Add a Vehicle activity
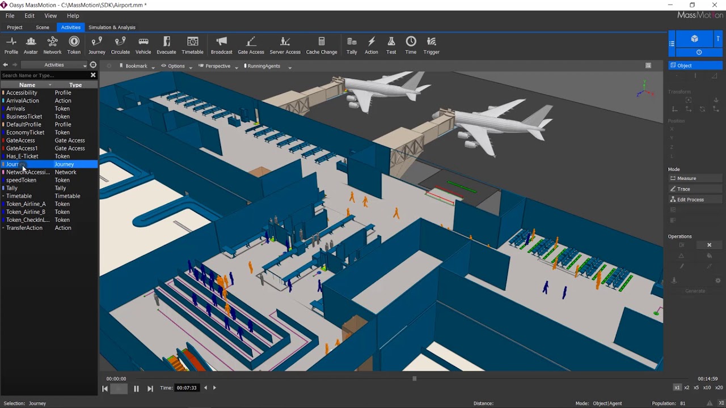Image resolution: width=726 pixels, height=408 pixels. coord(143,45)
